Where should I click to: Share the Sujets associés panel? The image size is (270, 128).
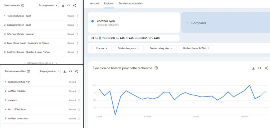pos(75,6)
